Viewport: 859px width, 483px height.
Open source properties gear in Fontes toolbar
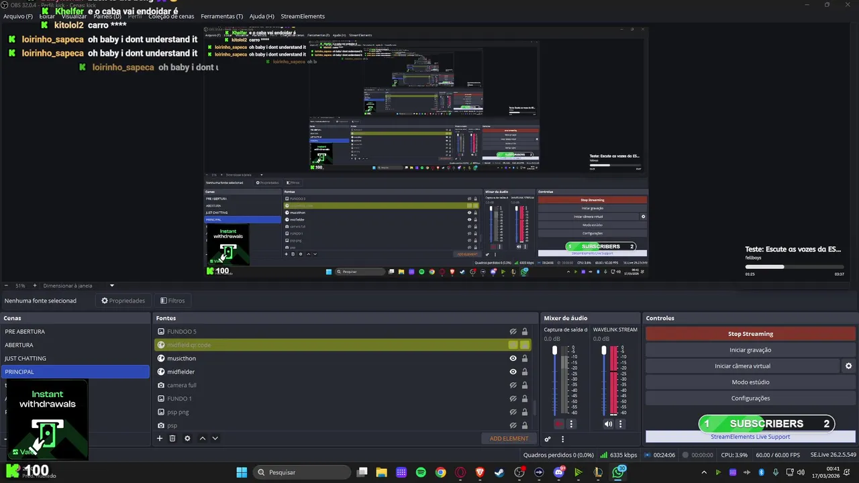(187, 438)
